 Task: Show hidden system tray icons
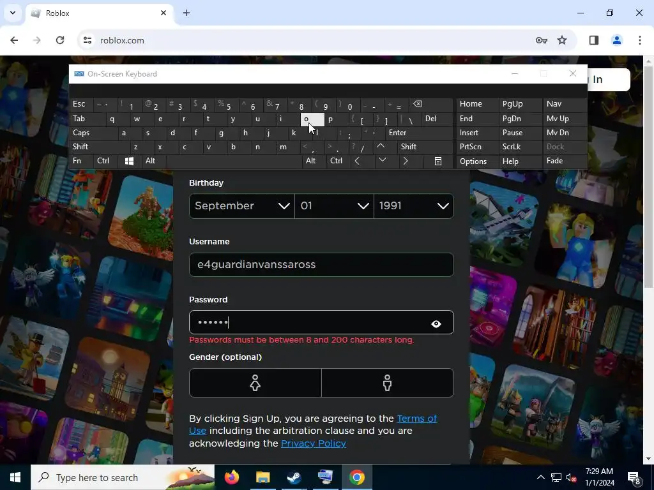point(540,477)
